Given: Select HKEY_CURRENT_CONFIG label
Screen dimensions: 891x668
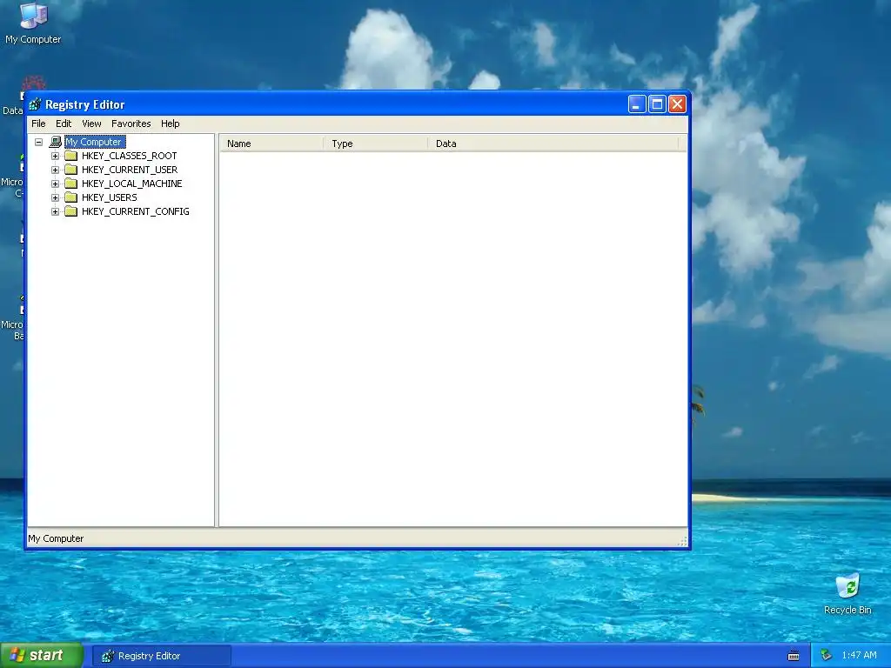Looking at the screenshot, I should (135, 211).
